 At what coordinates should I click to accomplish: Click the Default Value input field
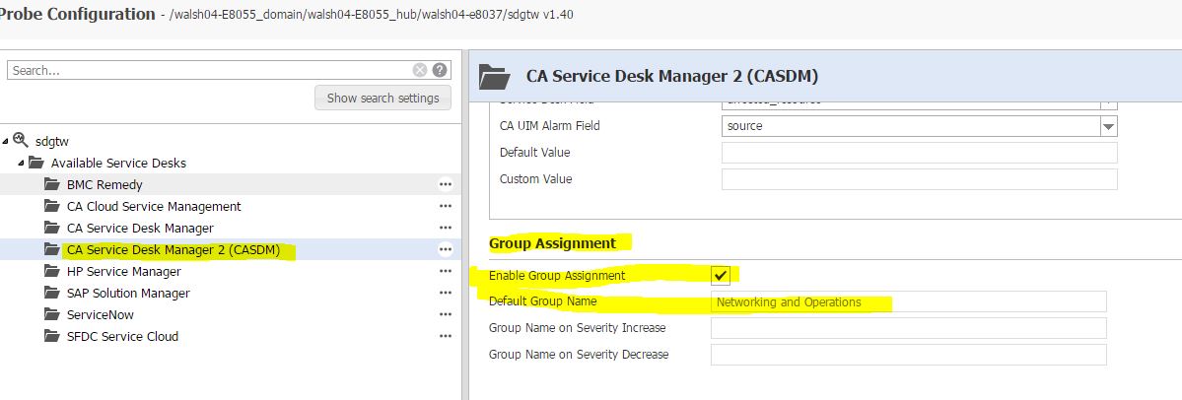click(x=919, y=153)
